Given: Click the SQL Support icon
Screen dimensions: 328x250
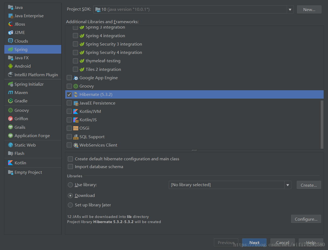Looking at the screenshot, I should point(76,137).
